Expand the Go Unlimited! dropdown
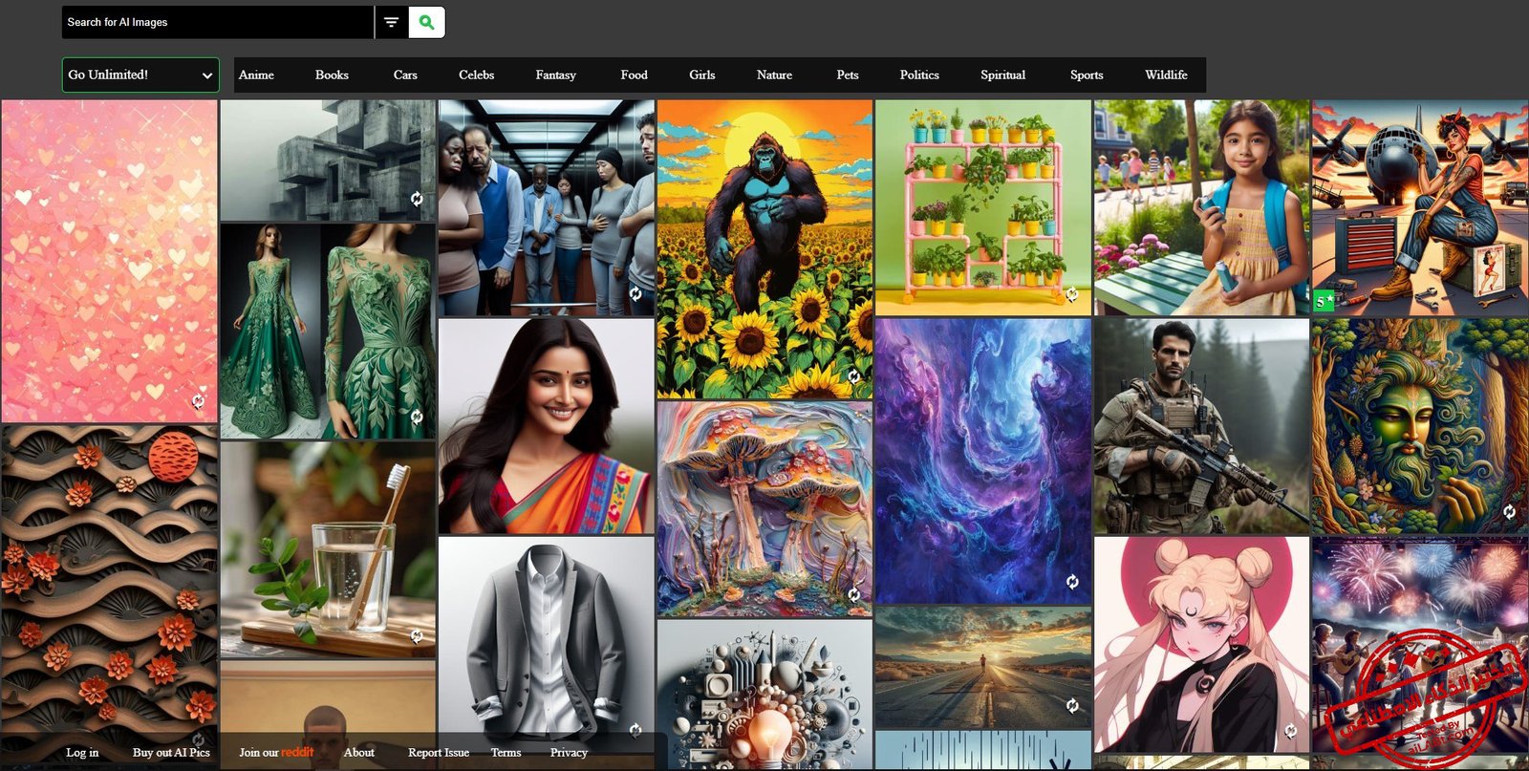The image size is (1529, 771). [x=140, y=75]
